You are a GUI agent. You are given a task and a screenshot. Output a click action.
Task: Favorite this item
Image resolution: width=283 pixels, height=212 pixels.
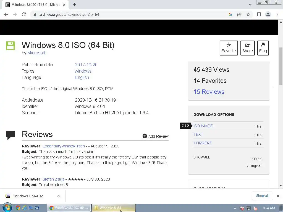(x=229, y=48)
